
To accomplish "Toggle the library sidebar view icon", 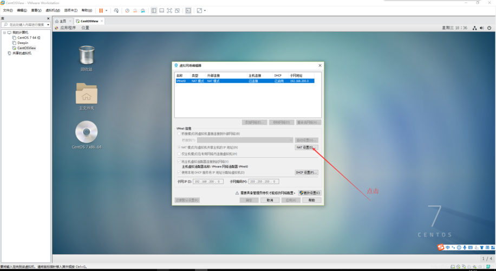I will click(154, 10).
